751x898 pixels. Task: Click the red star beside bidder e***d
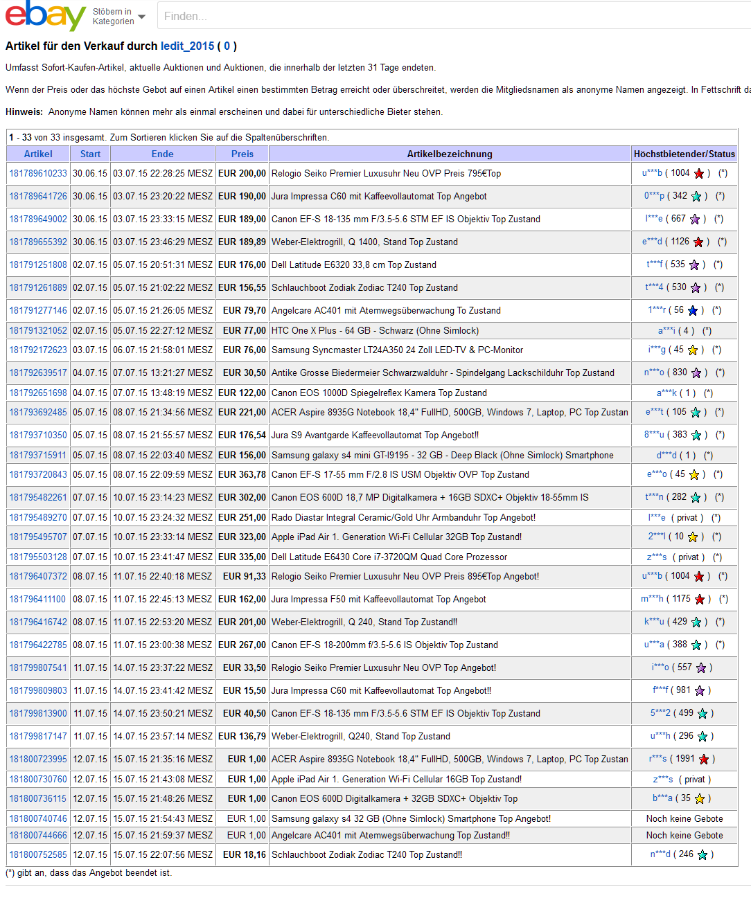pyautogui.click(x=698, y=242)
